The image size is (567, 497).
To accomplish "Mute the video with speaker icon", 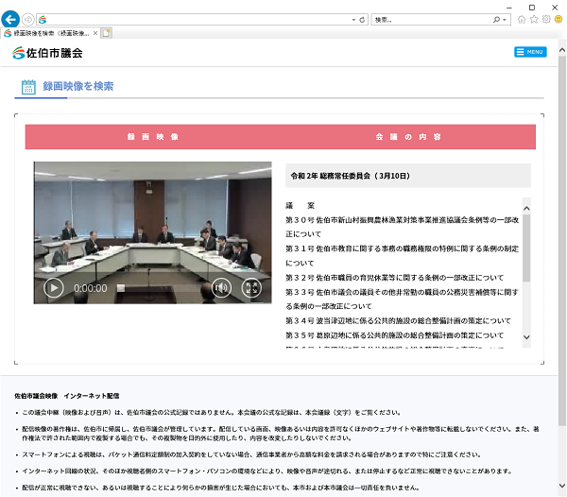I will coord(221,288).
